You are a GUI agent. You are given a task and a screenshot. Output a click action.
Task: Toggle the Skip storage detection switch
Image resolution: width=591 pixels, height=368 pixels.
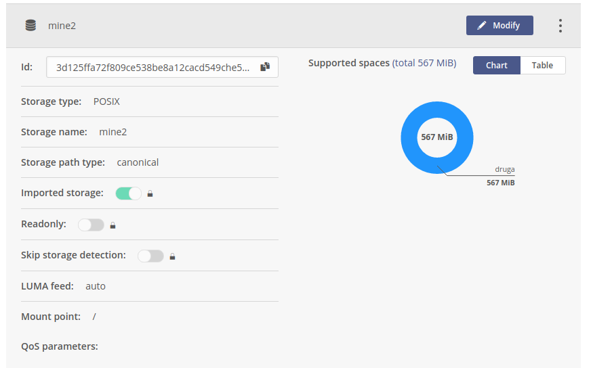(150, 256)
